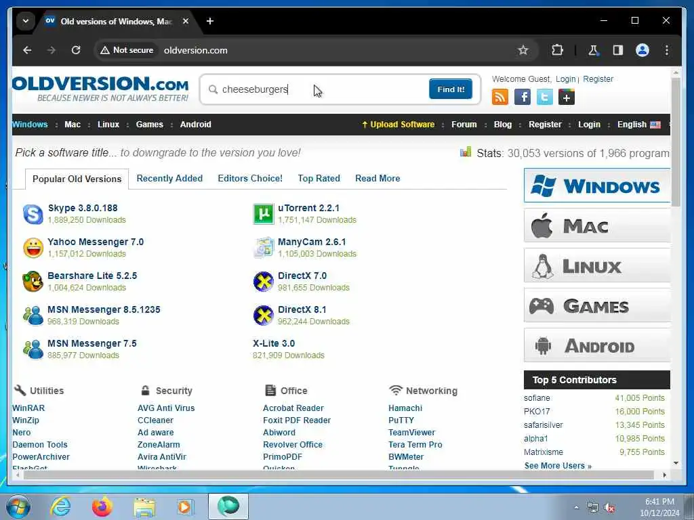694x520 pixels.
Task: Toggle the browser side panel icon
Action: (x=618, y=50)
